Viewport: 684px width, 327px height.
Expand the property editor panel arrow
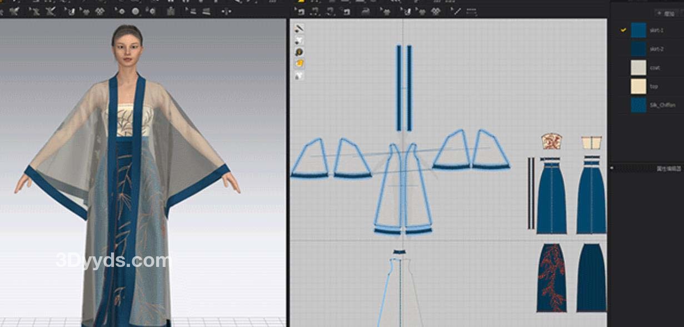[612, 167]
